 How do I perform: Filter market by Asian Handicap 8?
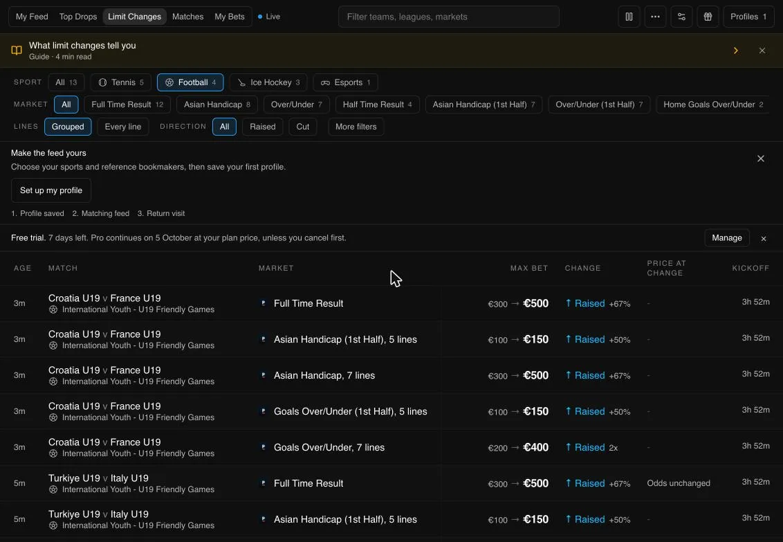217,105
